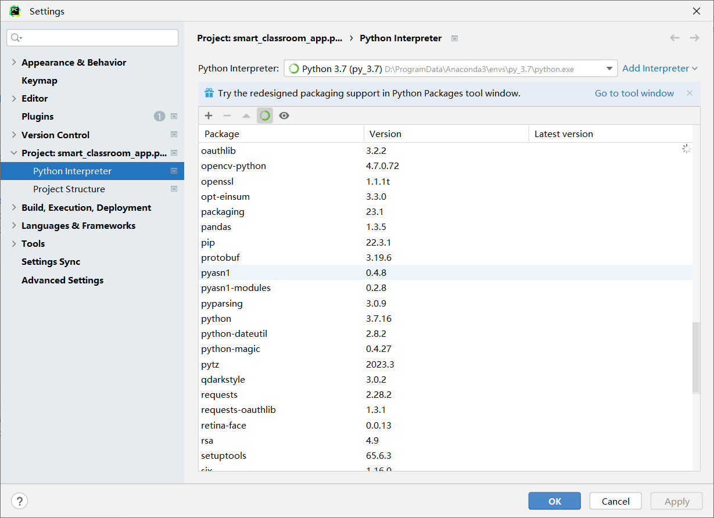The height and width of the screenshot is (518, 714).
Task: Click the plus icon to install package
Action: pyautogui.click(x=209, y=116)
